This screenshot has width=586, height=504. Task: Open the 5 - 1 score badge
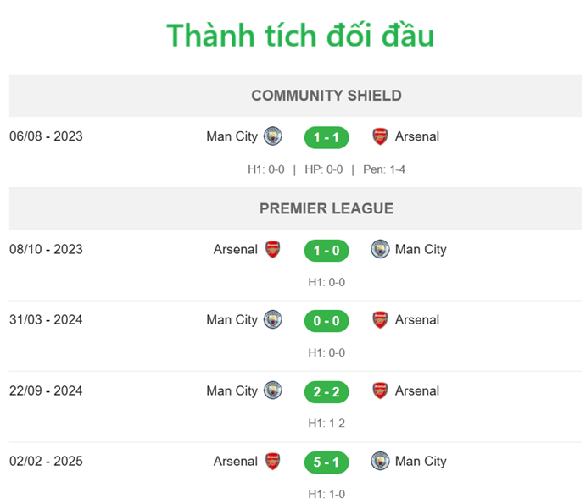326,462
